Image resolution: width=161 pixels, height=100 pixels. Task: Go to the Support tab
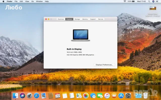93,19
